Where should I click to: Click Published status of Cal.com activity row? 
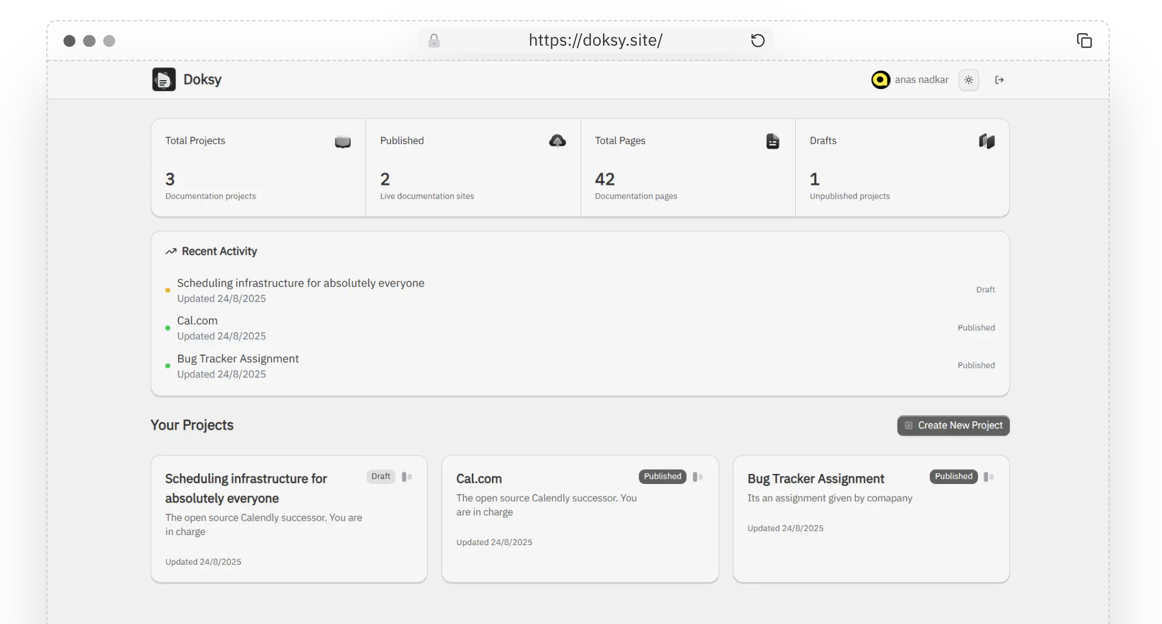[x=976, y=327]
